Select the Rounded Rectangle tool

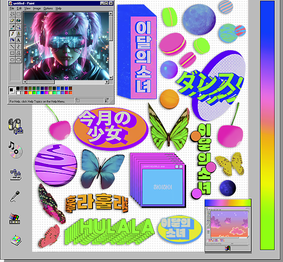pyautogui.click(x=19, y=60)
